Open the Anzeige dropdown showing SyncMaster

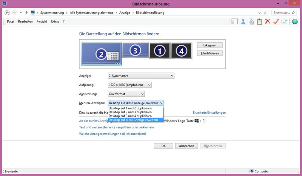click(141, 76)
